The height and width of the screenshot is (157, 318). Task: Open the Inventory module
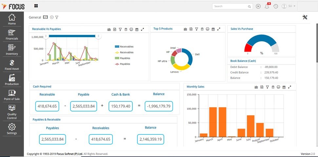coord(12,50)
